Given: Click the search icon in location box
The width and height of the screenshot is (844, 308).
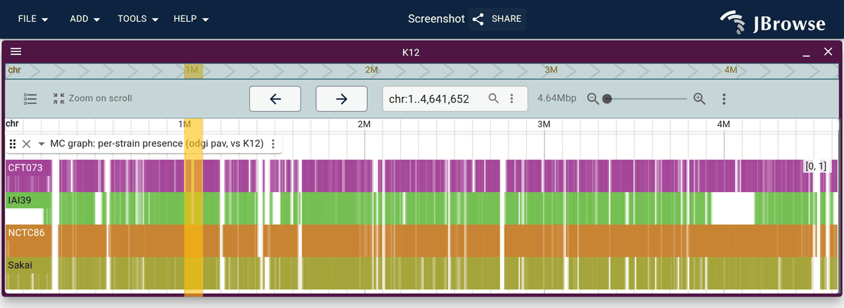Looking at the screenshot, I should coord(494,98).
